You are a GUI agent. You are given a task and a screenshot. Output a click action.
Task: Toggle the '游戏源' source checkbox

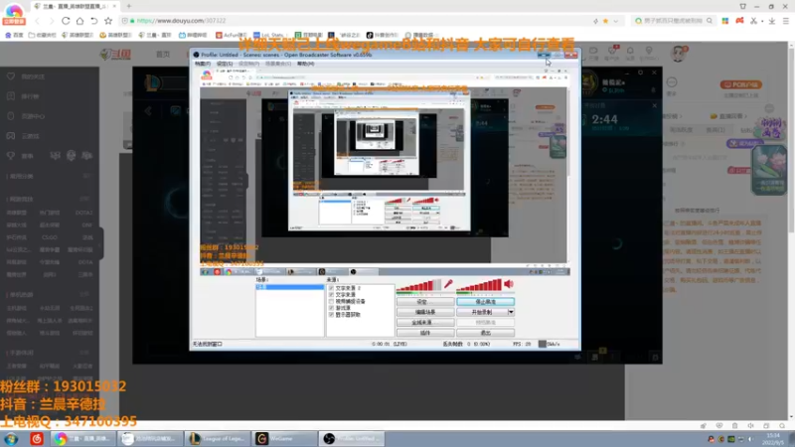pos(331,308)
